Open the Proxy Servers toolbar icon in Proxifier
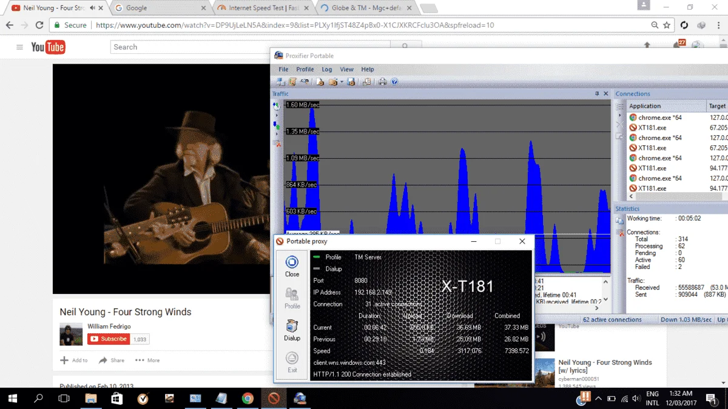This screenshot has height=409, width=728. pos(281,82)
